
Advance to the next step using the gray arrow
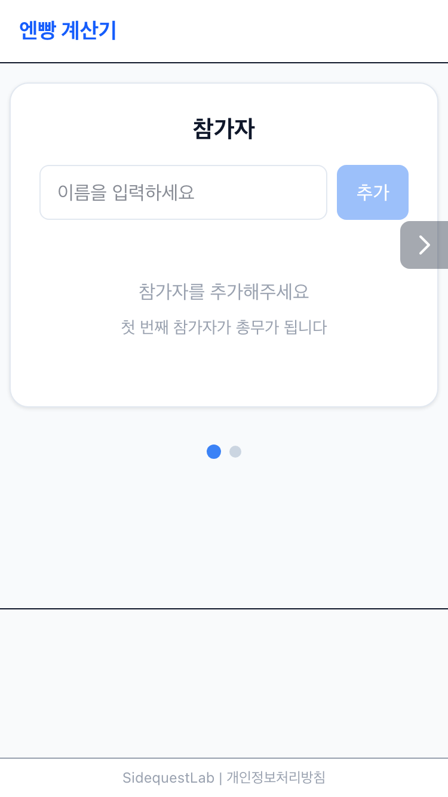click(424, 245)
